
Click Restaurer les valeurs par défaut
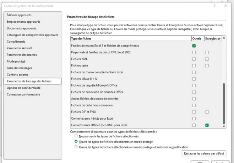click(x=204, y=153)
